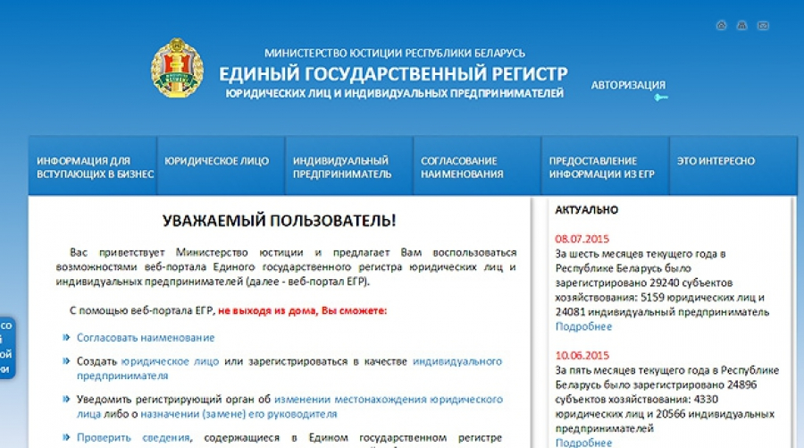
Task: Open Подробнее under the 08.07.2015 news
Action: tap(583, 326)
